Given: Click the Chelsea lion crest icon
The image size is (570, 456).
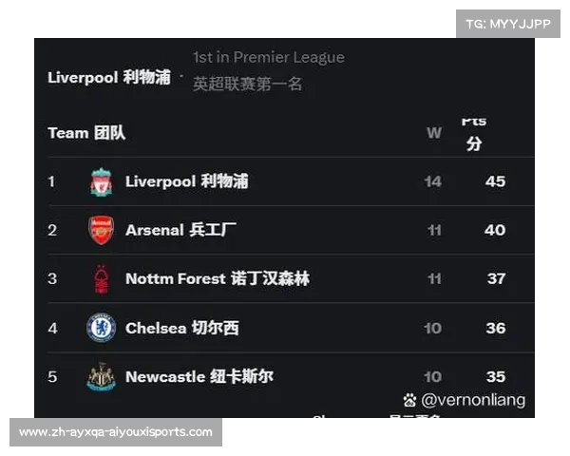Looking at the screenshot, I should [101, 328].
